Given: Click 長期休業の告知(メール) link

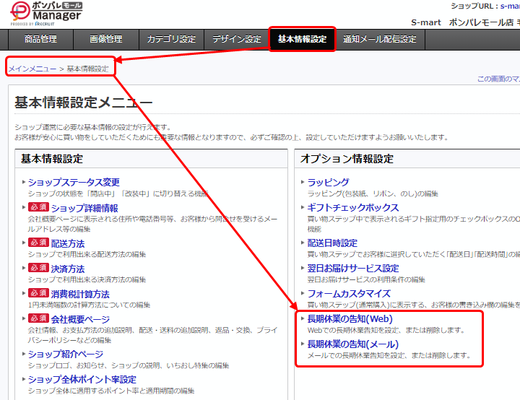Looking at the screenshot, I should [353, 344].
